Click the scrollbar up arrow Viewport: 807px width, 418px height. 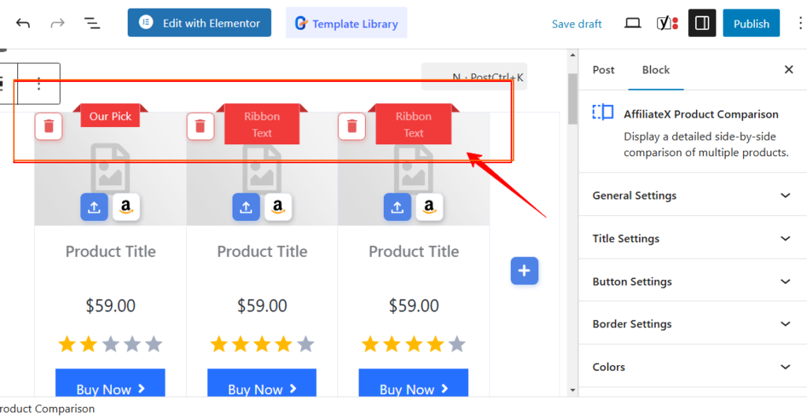[x=572, y=54]
